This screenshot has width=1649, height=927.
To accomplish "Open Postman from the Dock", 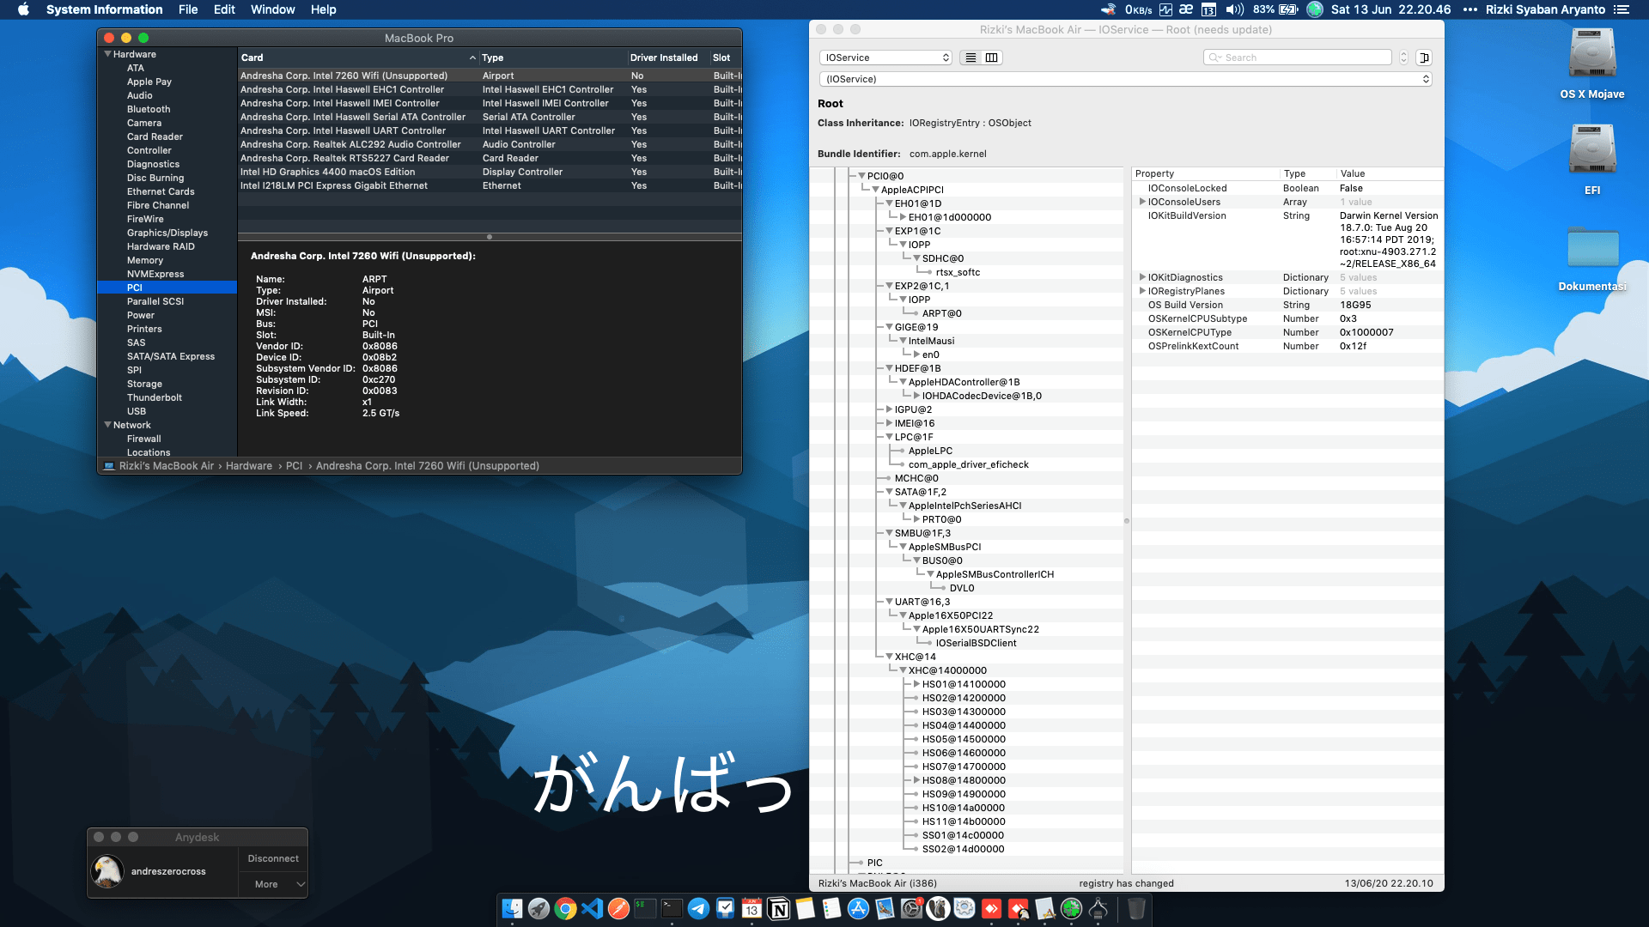I will [x=618, y=908].
